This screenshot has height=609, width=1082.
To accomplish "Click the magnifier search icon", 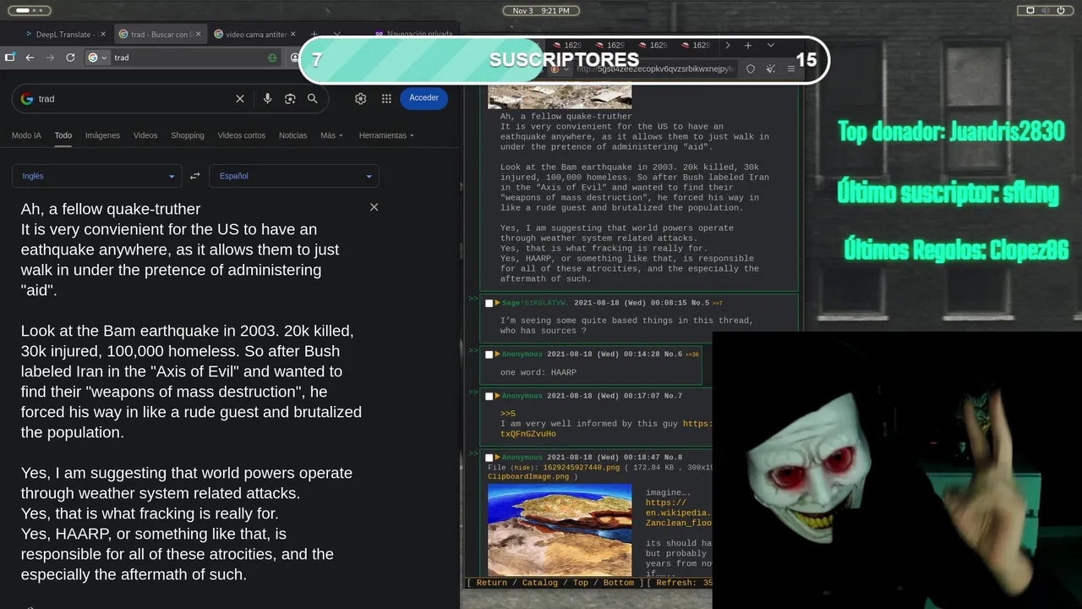I will click(x=312, y=99).
